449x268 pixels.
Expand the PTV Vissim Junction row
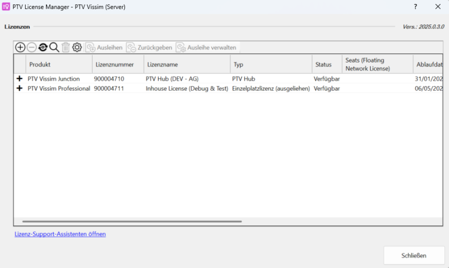[x=20, y=79]
